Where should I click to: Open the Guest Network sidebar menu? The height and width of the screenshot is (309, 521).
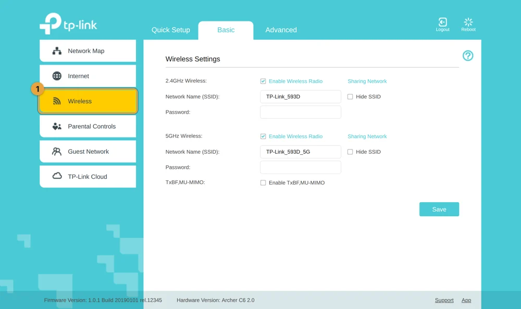coord(88,152)
